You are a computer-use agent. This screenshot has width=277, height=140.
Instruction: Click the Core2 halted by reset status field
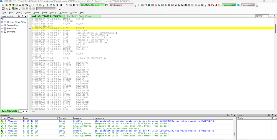[x=92, y=5]
